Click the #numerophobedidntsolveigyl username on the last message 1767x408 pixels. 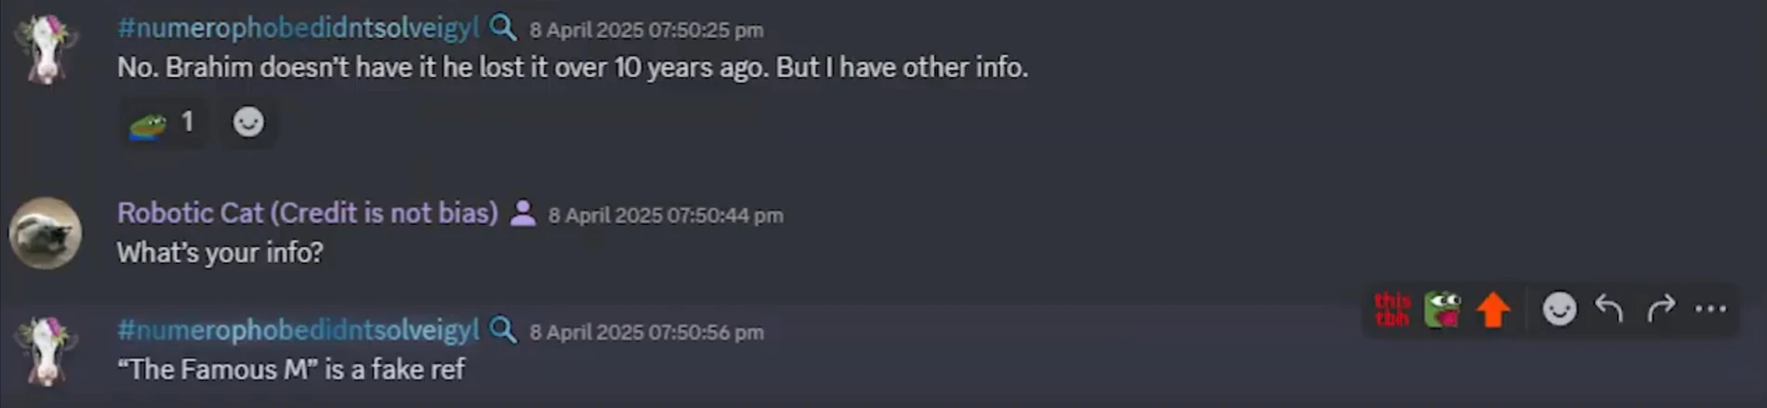[x=297, y=330]
